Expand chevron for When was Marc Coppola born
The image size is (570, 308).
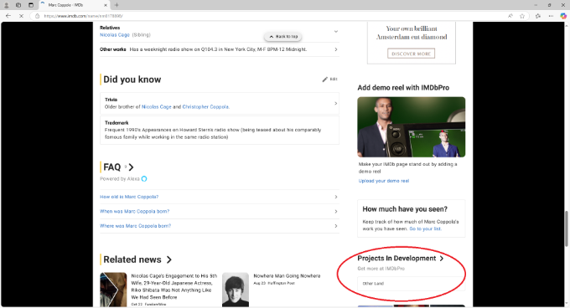click(336, 212)
